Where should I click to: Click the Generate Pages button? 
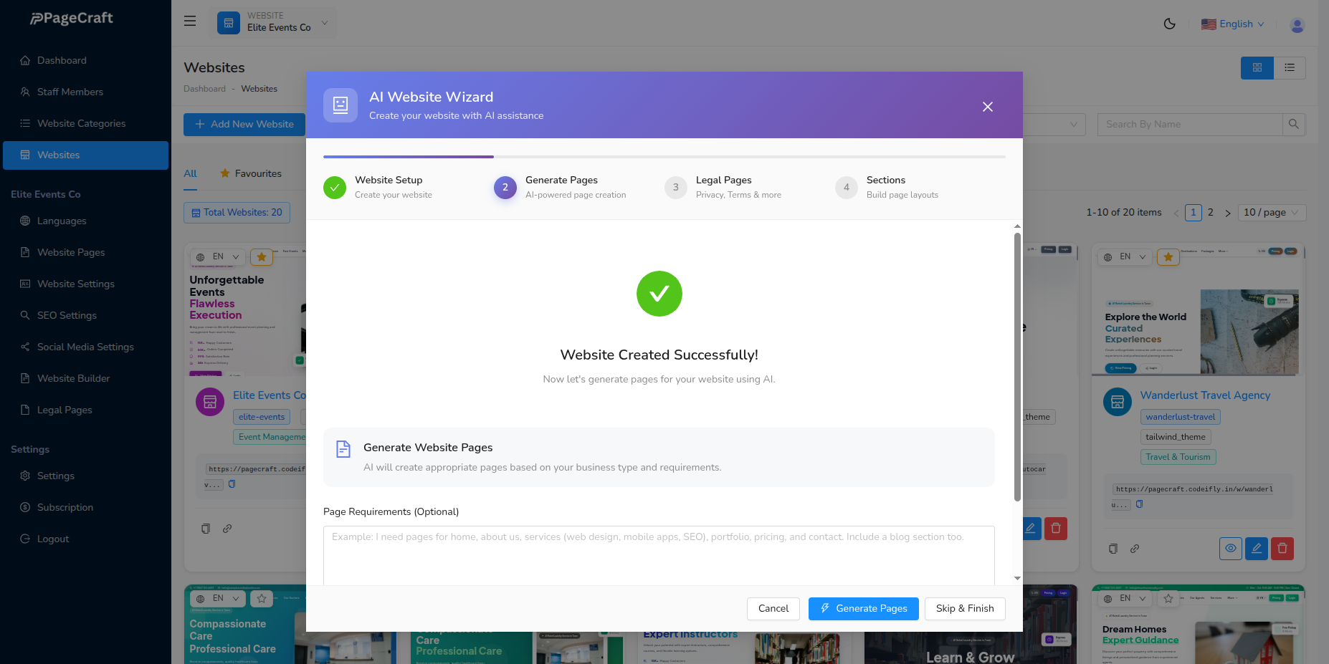click(x=863, y=608)
